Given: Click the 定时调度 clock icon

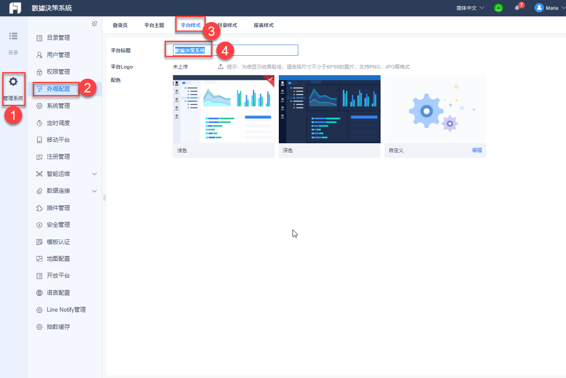Looking at the screenshot, I should tap(39, 123).
